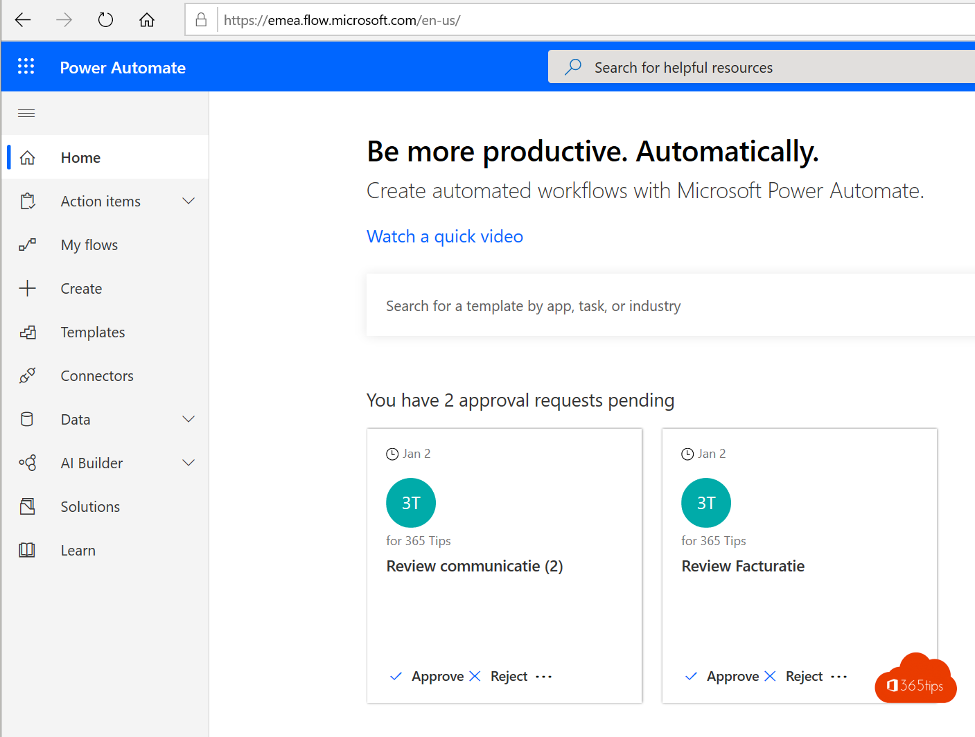Open Connectors in the navigation
This screenshot has width=975, height=737.
click(105, 376)
